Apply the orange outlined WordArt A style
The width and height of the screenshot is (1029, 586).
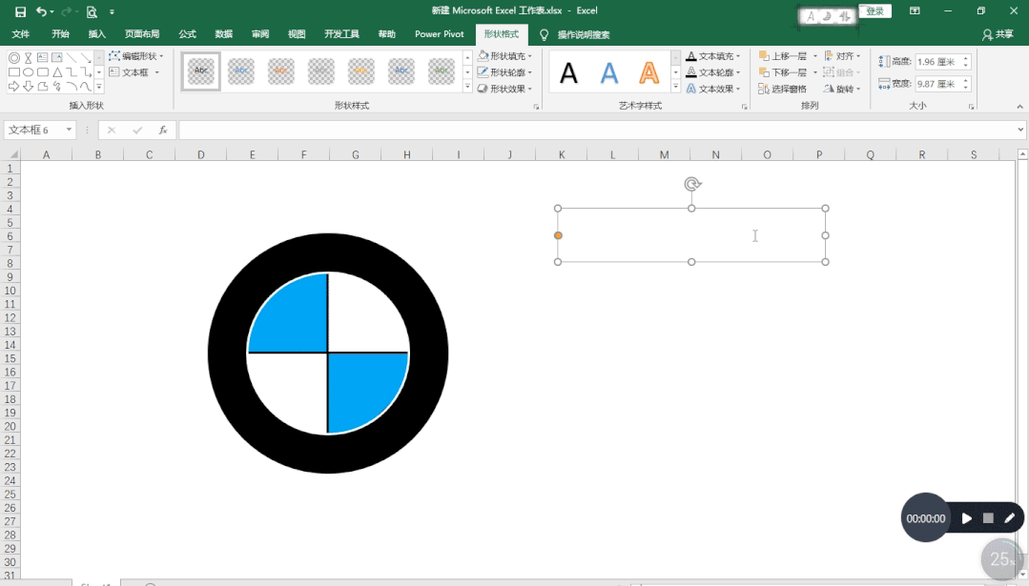point(649,72)
